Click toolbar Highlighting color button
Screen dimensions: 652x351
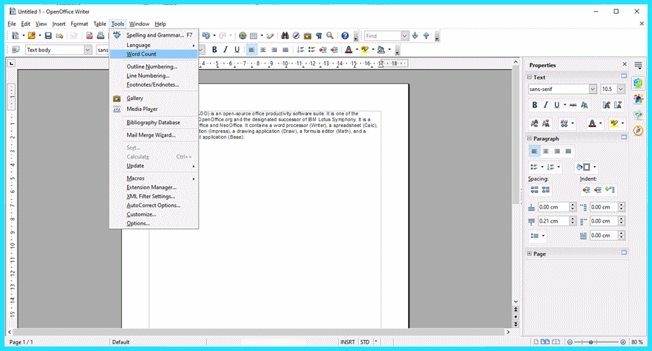coord(365,50)
